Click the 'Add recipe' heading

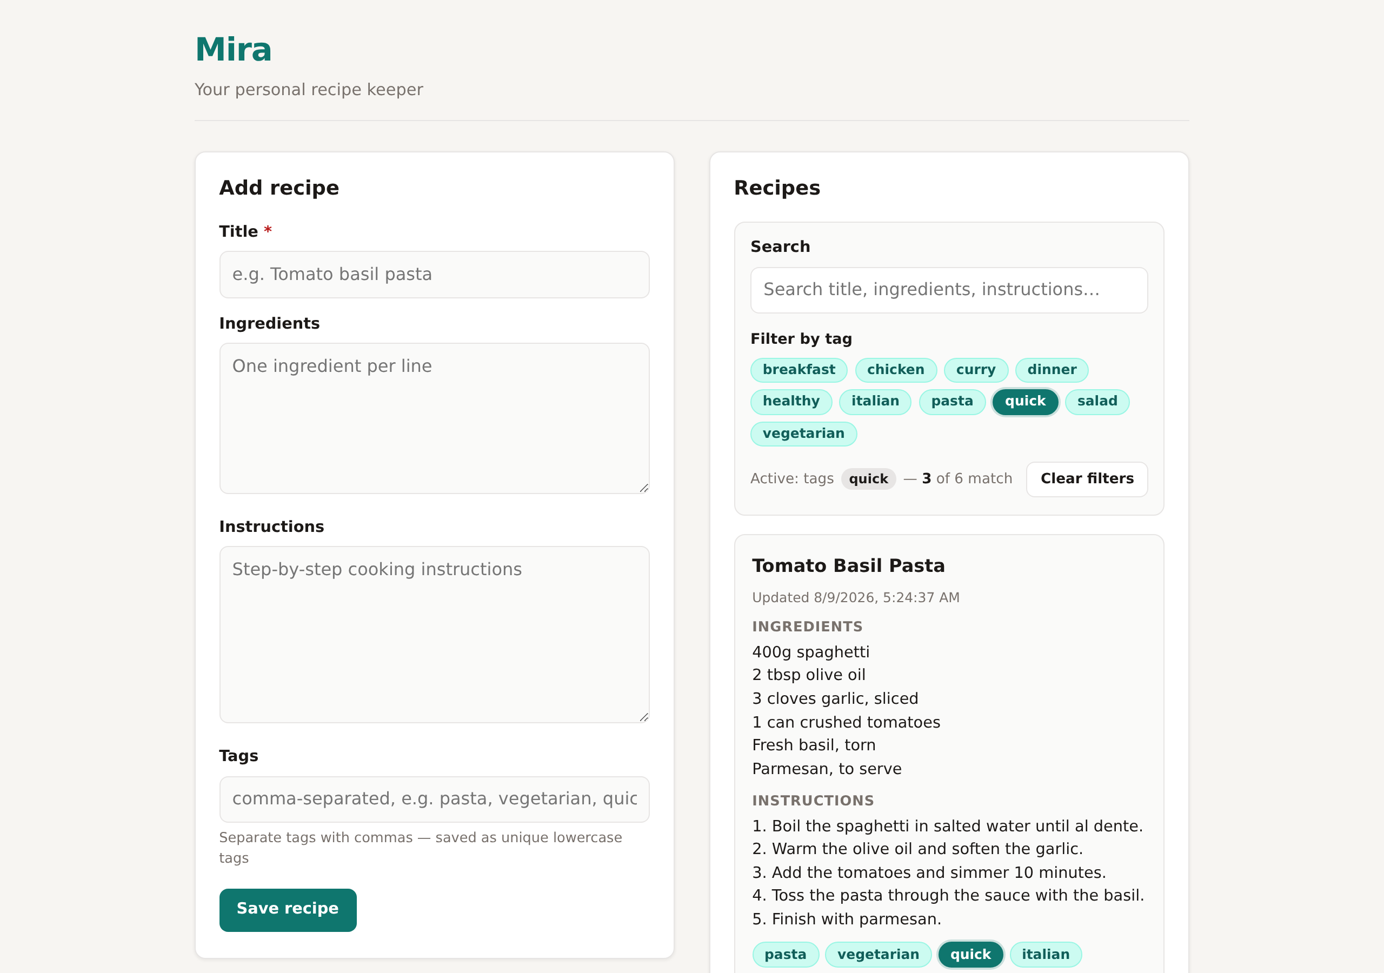coord(279,188)
